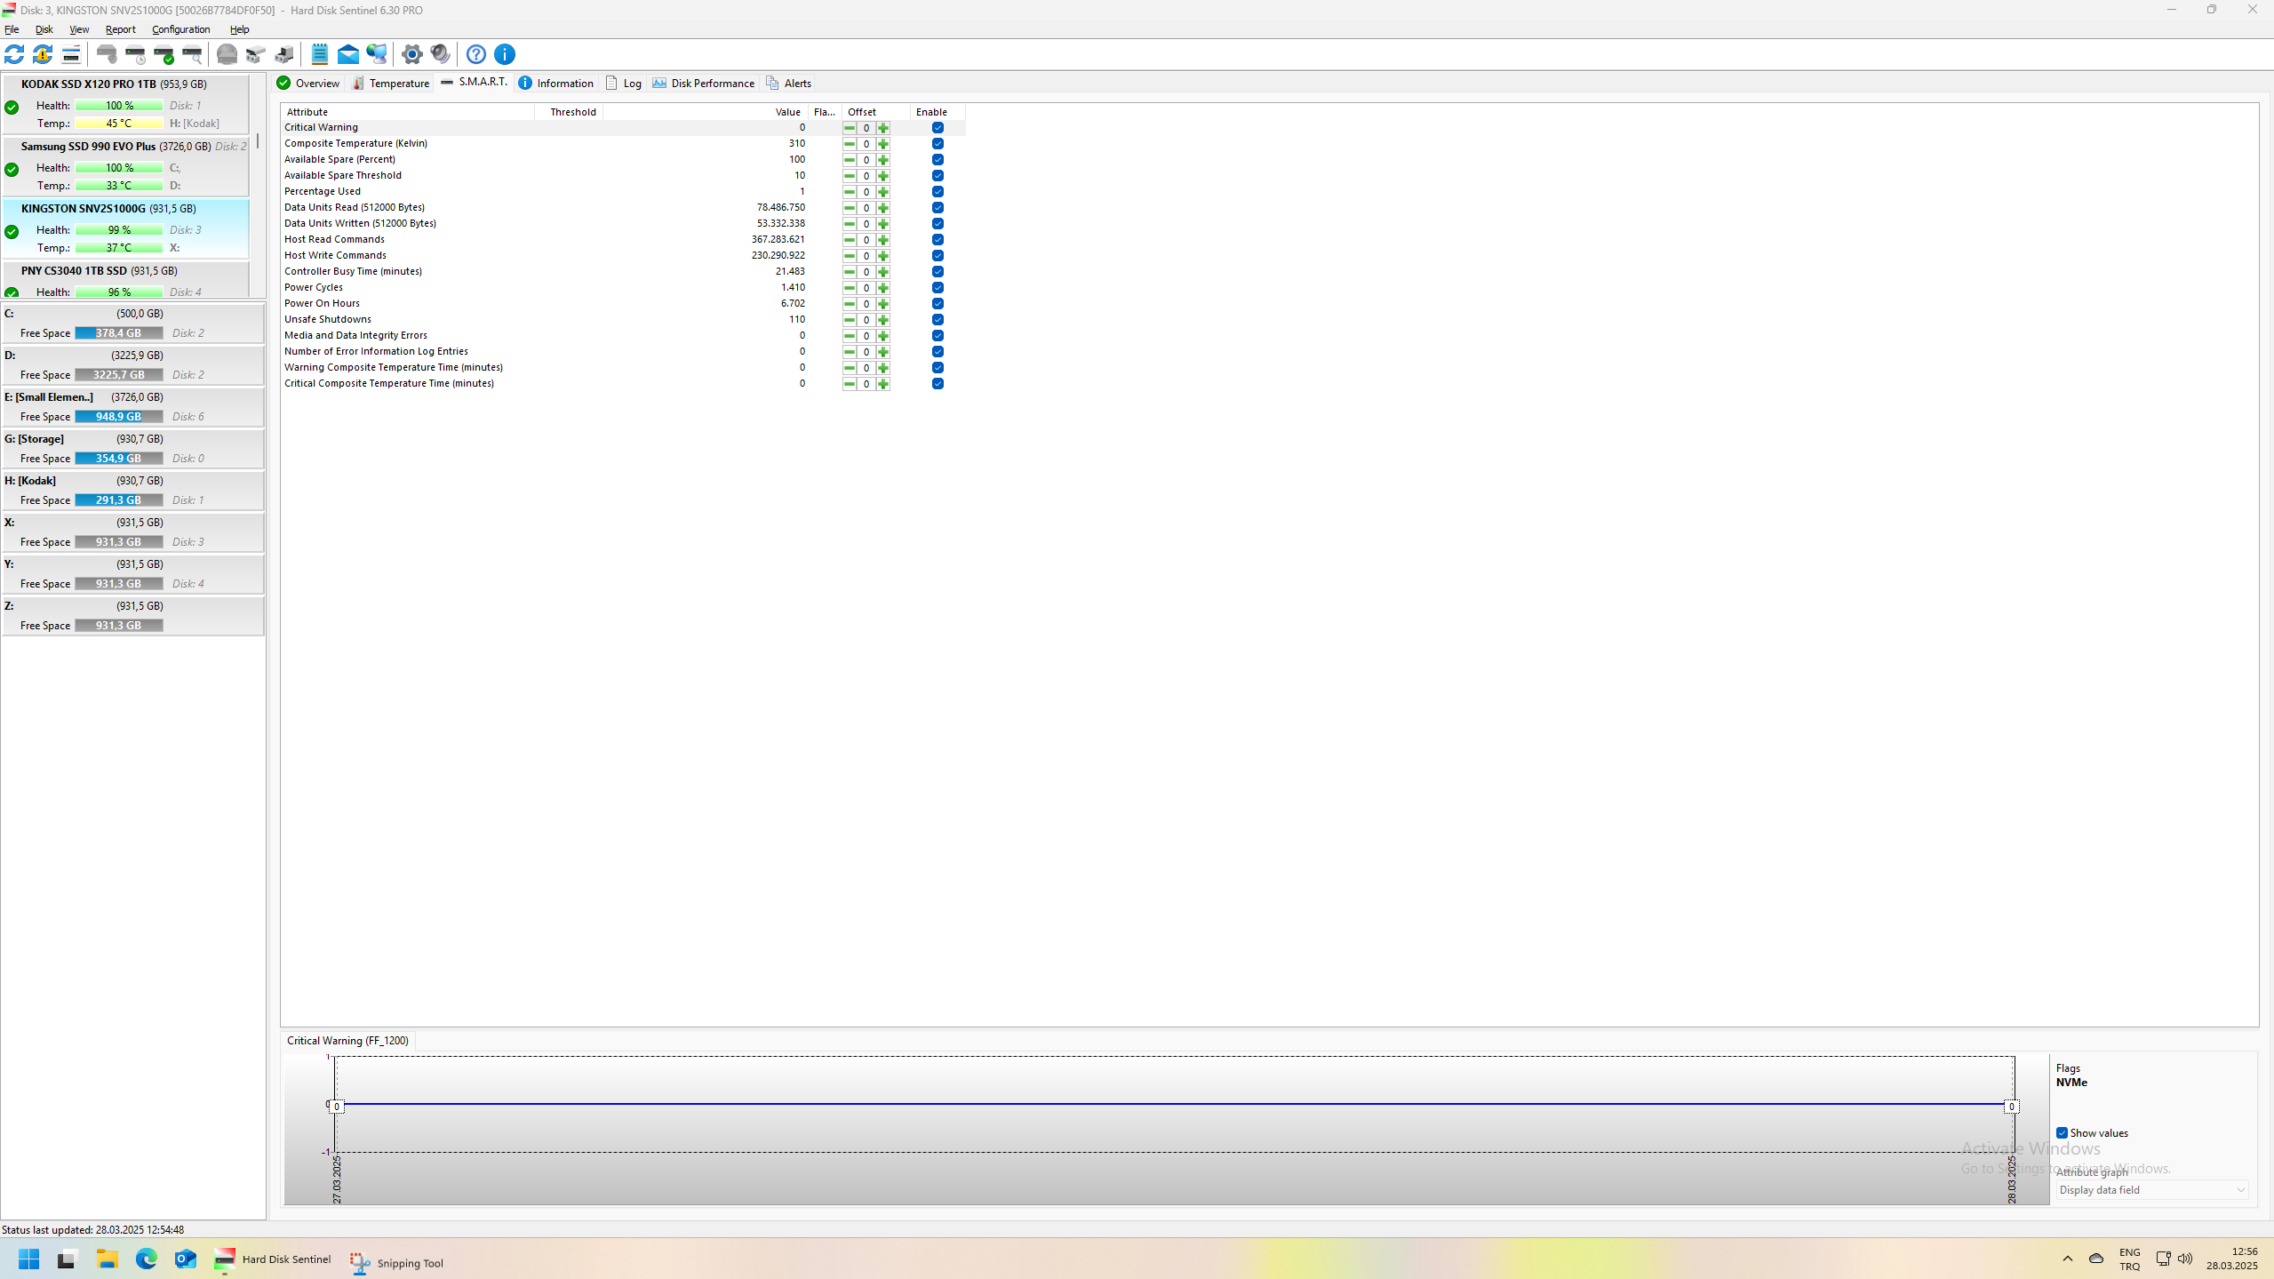The height and width of the screenshot is (1279, 2274).
Task: Click the minus offset button for Host Read Commands
Action: pos(850,240)
